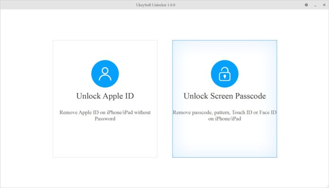The height and width of the screenshot is (188, 329).
Task: Click the empty lower area of the highlighted Screen Passcode card
Action: click(225, 140)
